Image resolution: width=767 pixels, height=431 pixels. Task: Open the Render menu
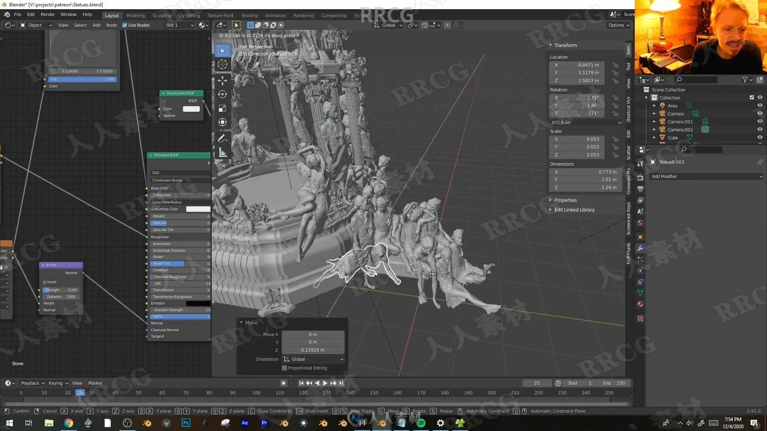48,14
